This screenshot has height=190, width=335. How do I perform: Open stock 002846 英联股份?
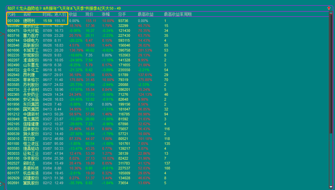pyautogui.click(x=13, y=45)
